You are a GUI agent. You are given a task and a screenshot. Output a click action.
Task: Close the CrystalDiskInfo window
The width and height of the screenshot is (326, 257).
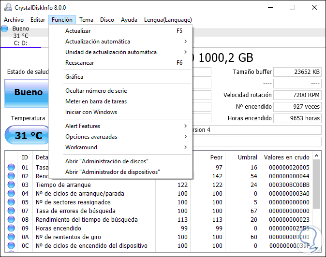(314, 7)
